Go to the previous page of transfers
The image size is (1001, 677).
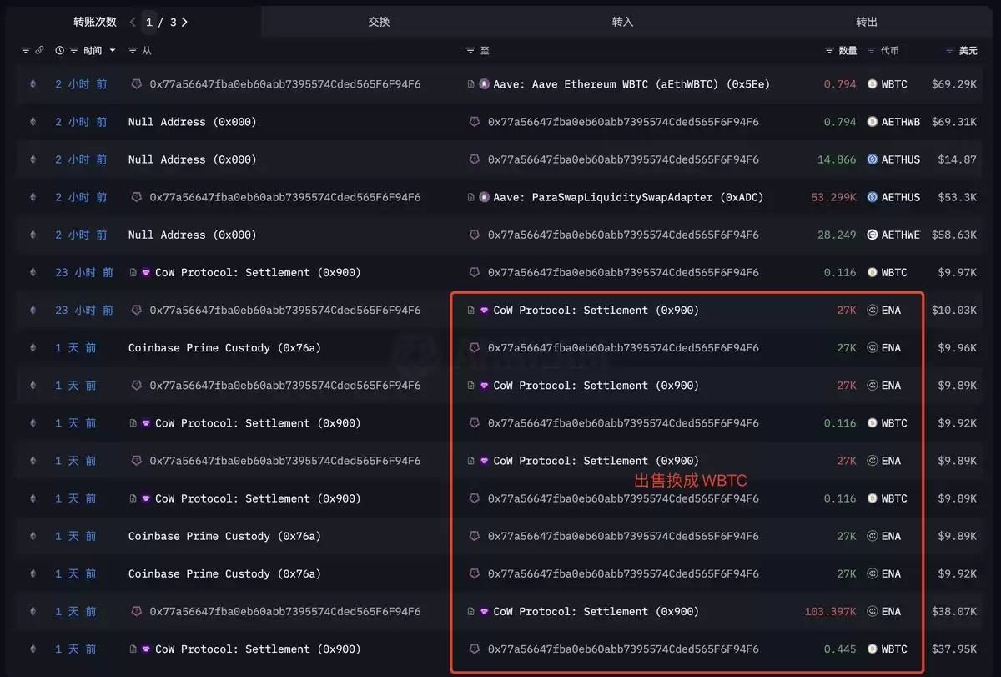pyautogui.click(x=133, y=23)
